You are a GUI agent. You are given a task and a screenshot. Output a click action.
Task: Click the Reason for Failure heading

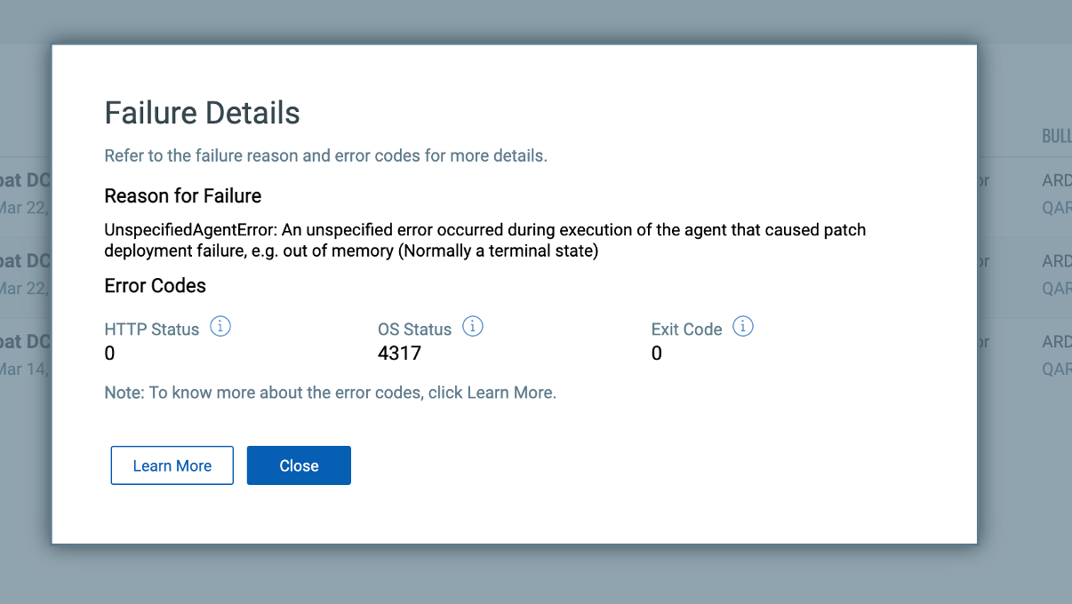click(182, 195)
